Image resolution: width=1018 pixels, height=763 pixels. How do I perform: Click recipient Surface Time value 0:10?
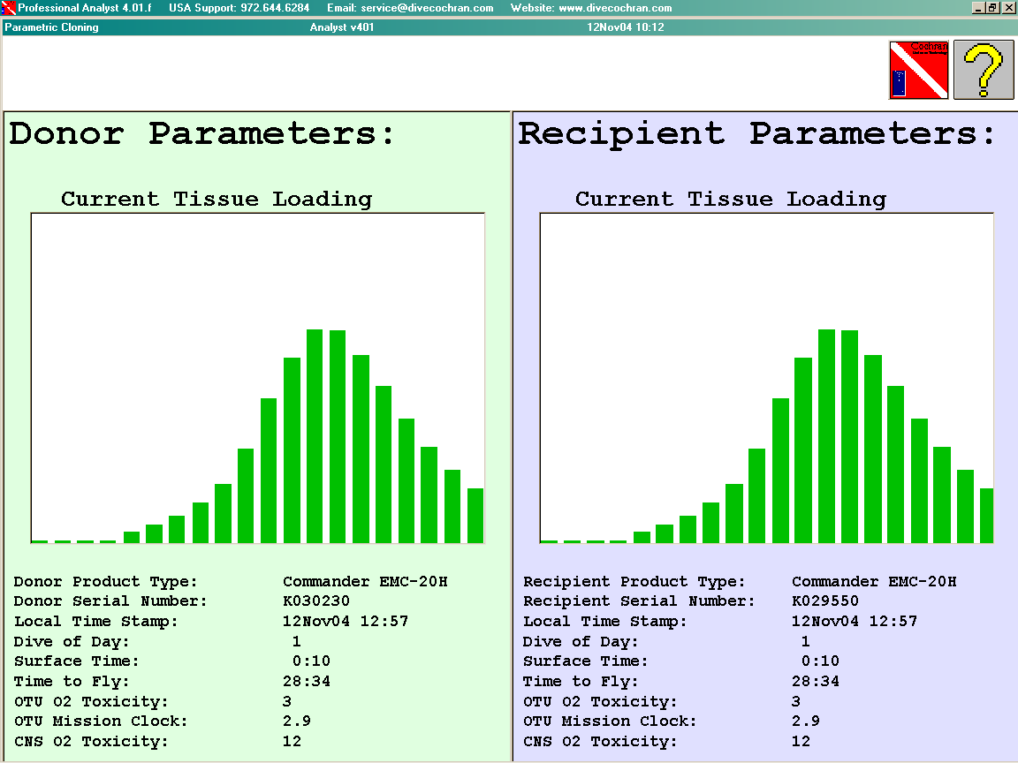click(x=820, y=661)
